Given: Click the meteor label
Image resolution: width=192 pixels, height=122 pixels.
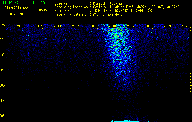Looking at the screenshot, I should pos(43,9).
